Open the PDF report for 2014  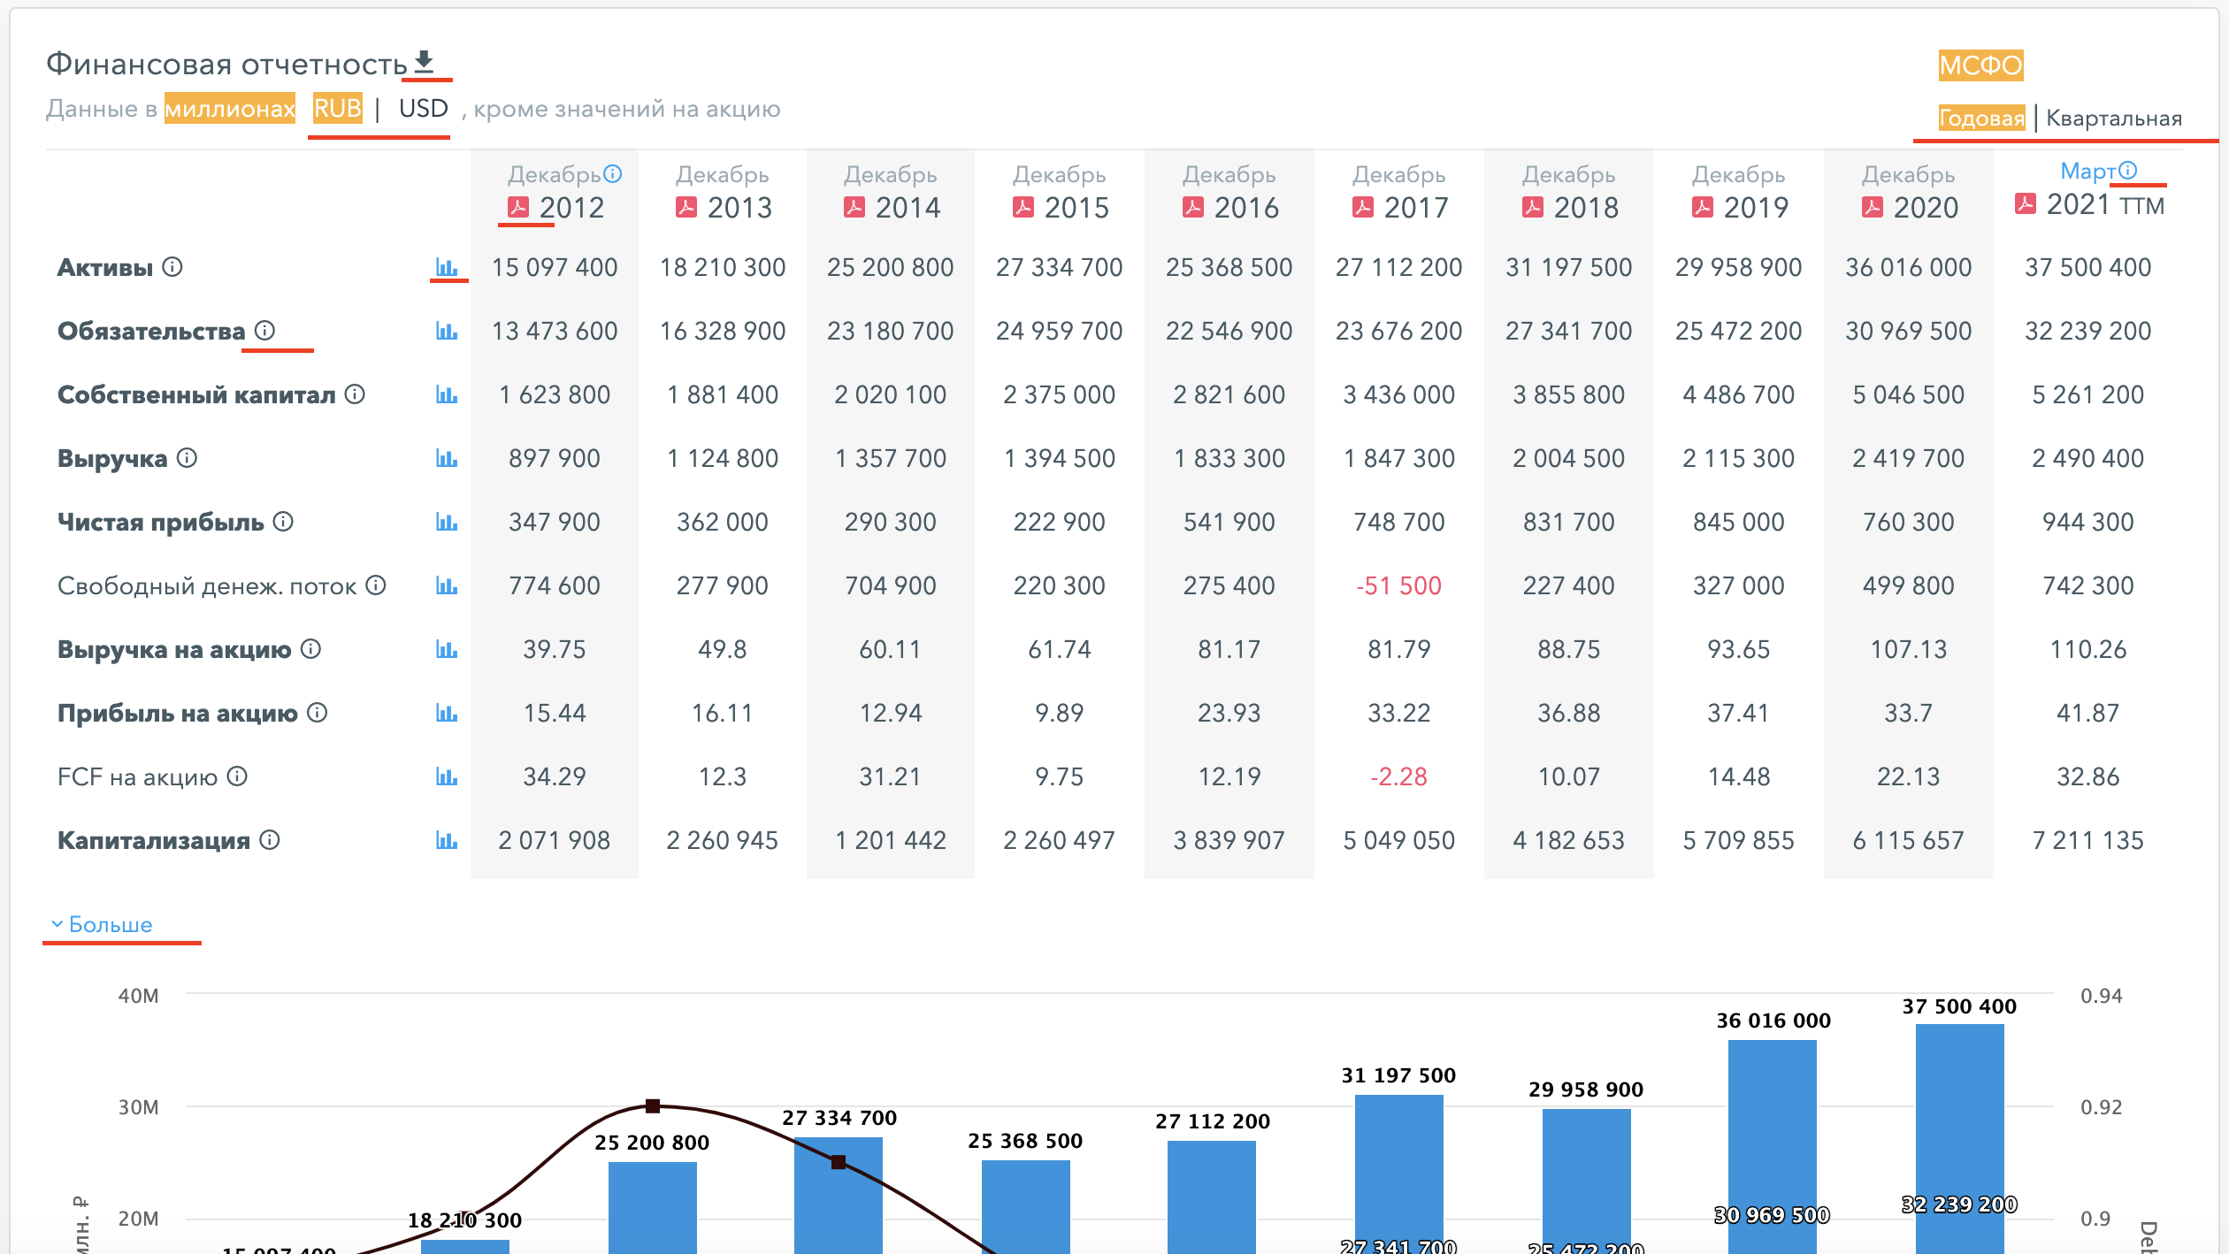(x=854, y=207)
